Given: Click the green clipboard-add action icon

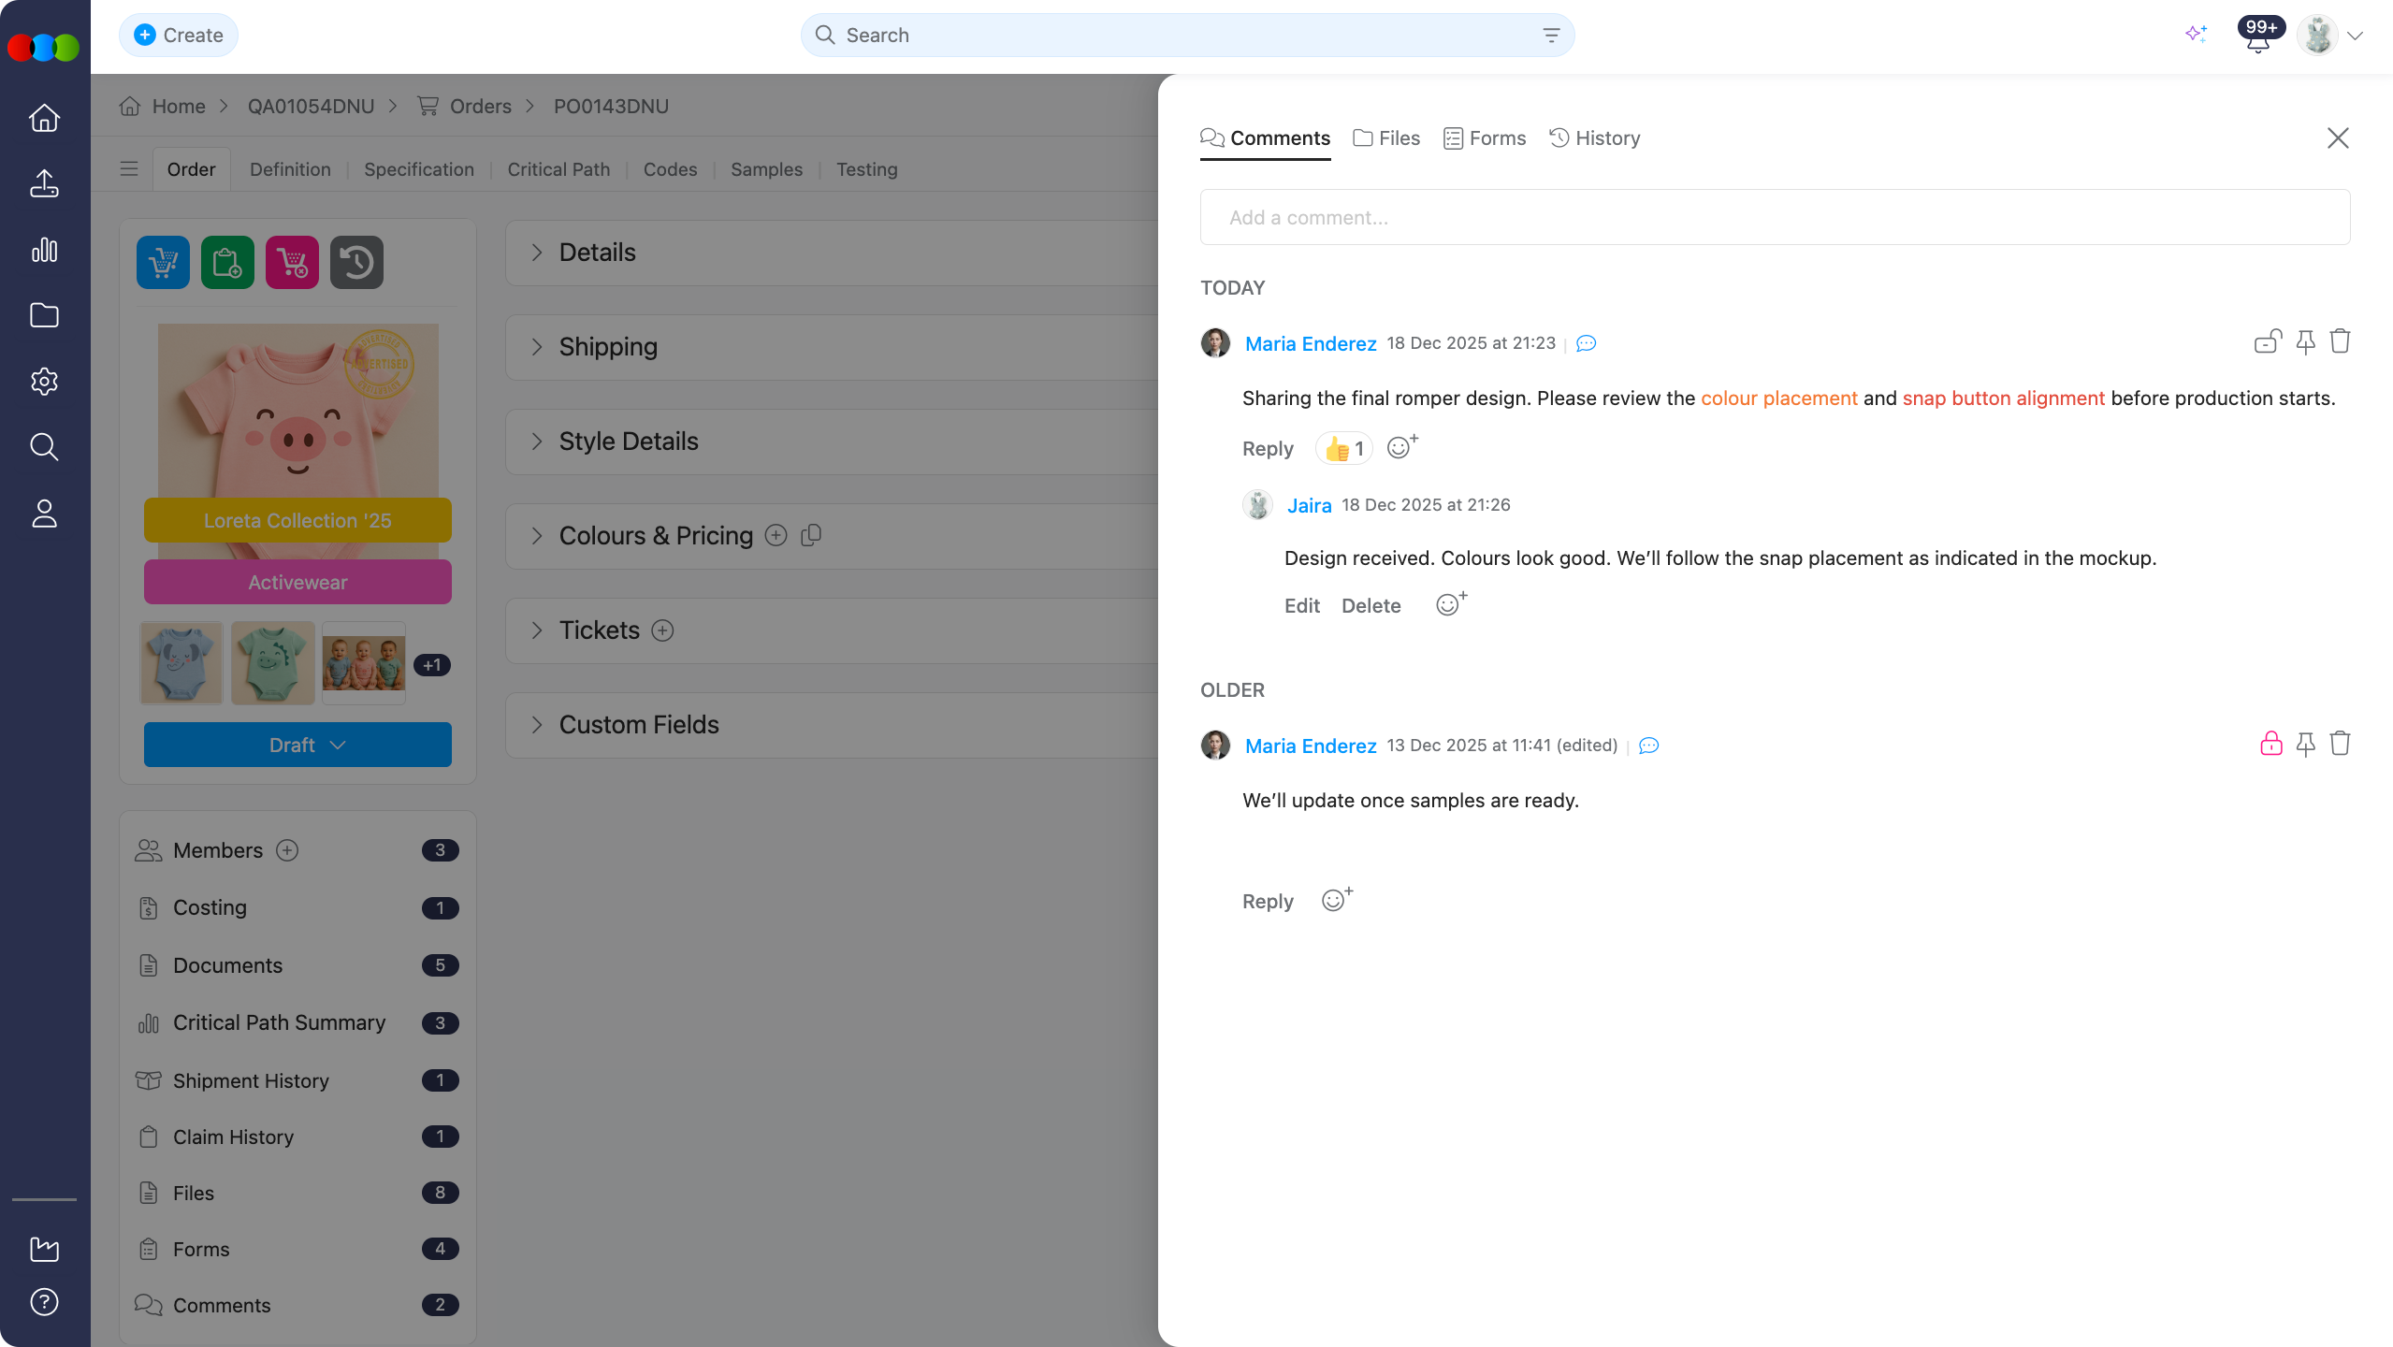Looking at the screenshot, I should (x=226, y=262).
